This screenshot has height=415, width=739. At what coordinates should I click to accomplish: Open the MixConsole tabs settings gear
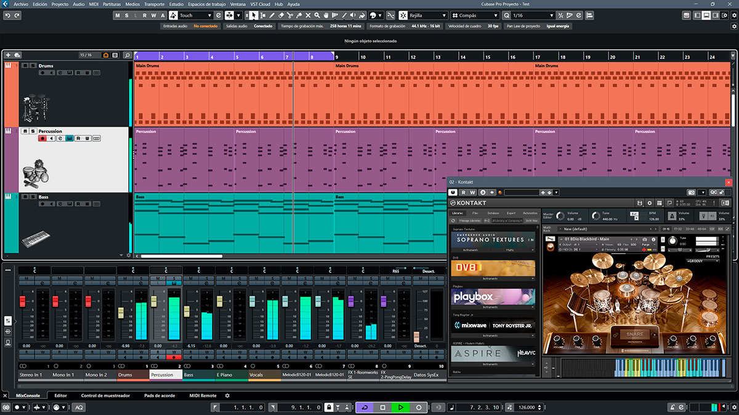click(227, 396)
